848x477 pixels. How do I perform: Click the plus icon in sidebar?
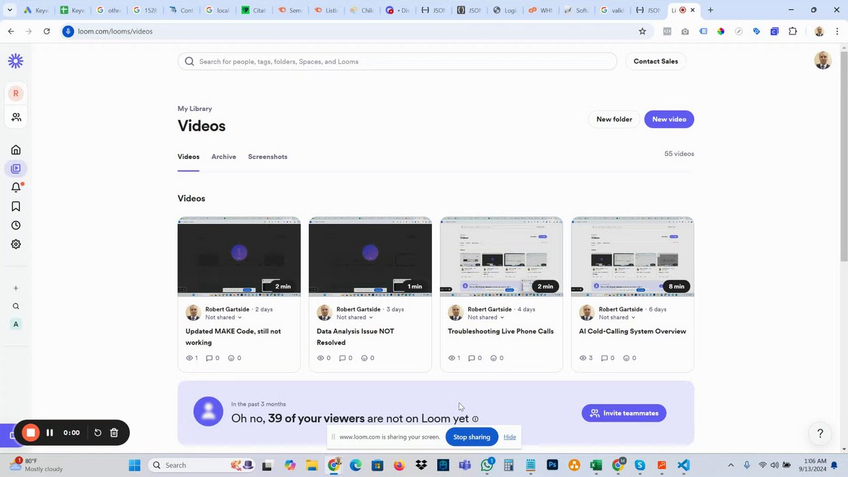point(16,288)
